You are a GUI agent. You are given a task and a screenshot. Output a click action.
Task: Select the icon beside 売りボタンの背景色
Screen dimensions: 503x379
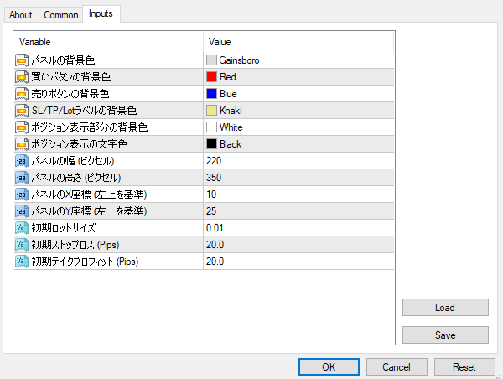(22, 94)
